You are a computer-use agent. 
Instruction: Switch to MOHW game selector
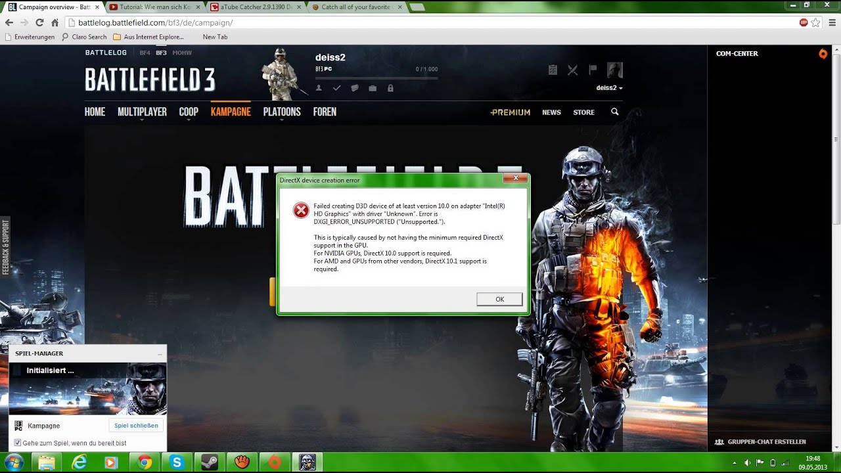[x=182, y=53]
